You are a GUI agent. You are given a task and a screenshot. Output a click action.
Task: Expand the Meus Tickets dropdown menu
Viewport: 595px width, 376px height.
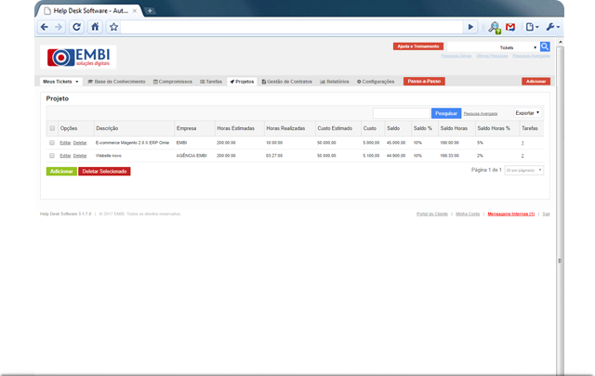[59, 82]
